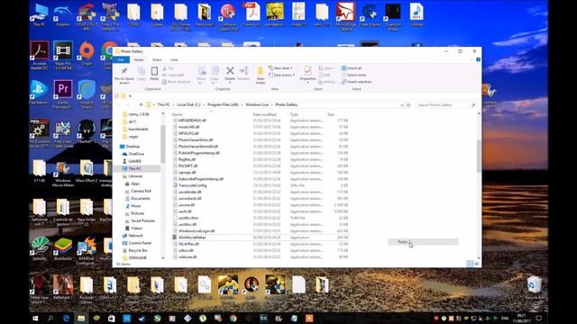
Task: Open This PC desktop icon
Action: coord(40,15)
